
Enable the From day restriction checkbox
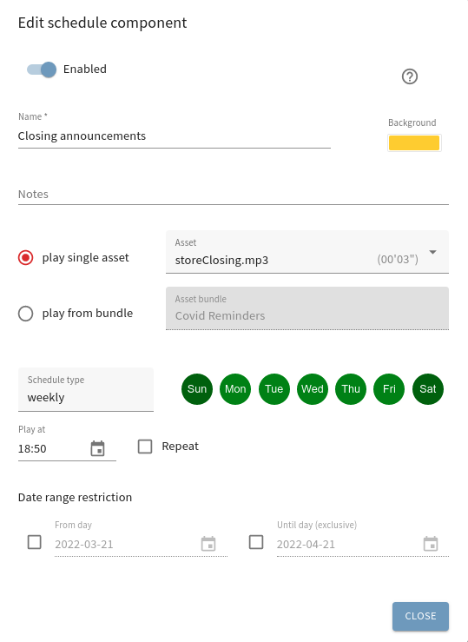click(x=35, y=542)
